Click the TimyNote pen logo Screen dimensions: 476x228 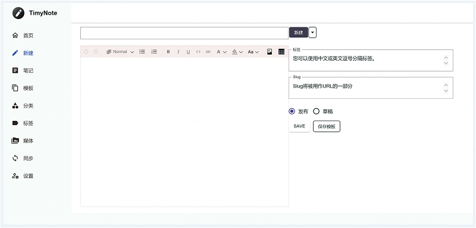18,13
